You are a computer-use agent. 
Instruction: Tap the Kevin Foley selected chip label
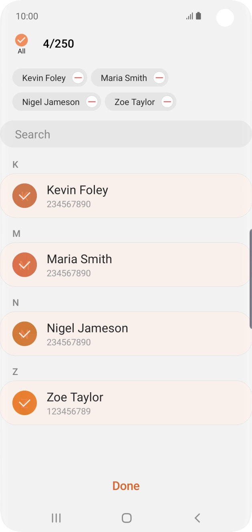[x=44, y=78]
